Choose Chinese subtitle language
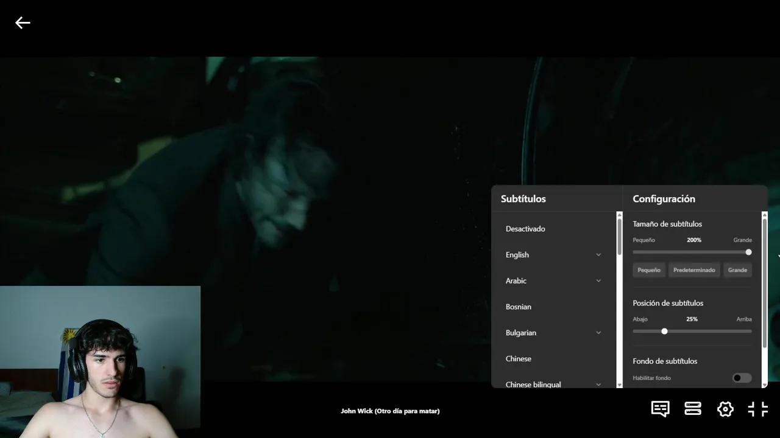 point(519,358)
